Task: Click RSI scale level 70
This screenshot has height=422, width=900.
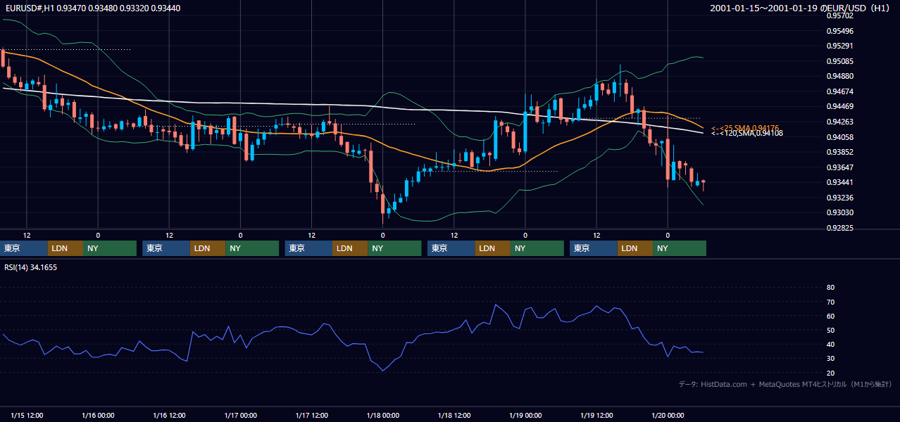Action: [830, 302]
